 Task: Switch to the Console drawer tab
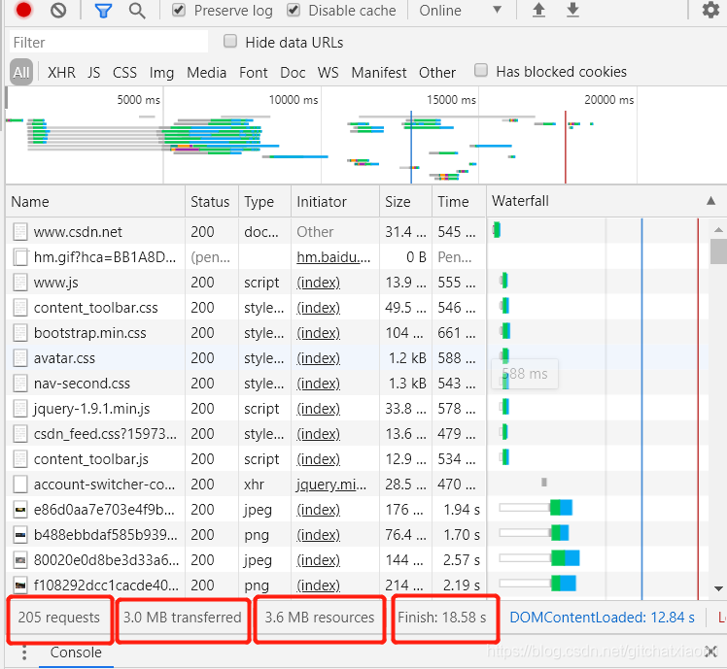[76, 652]
